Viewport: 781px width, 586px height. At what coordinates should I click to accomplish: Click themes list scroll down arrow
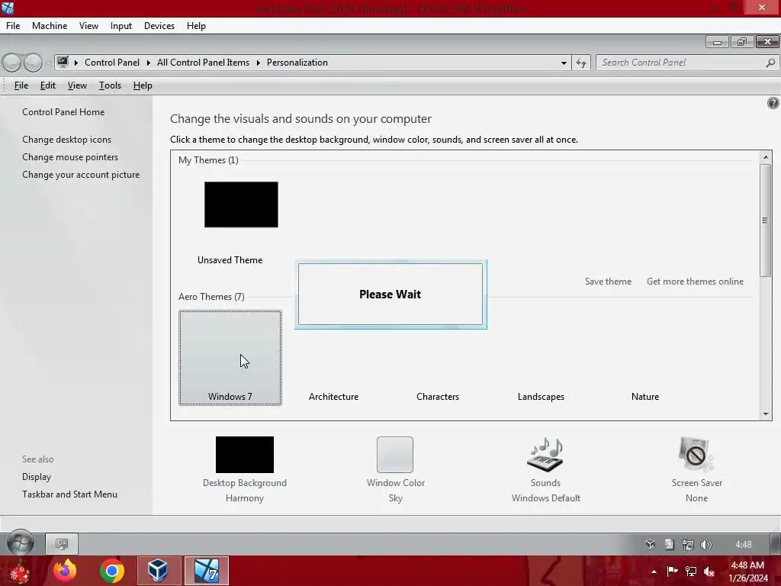pyautogui.click(x=766, y=414)
